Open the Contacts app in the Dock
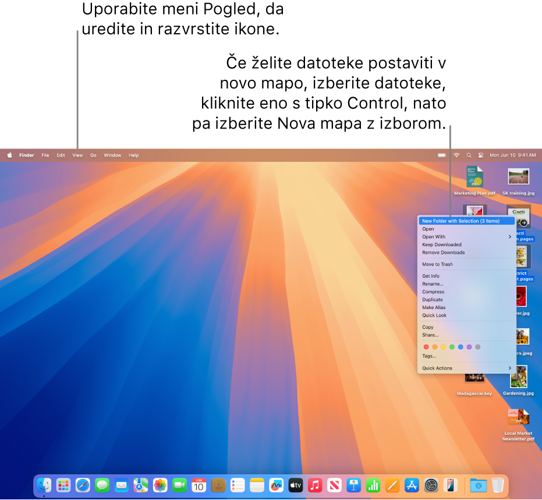Image resolution: width=542 pixels, height=500 pixels. [218, 485]
